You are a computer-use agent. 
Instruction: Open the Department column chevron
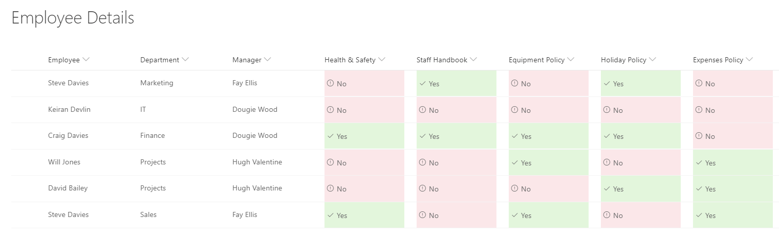(x=185, y=60)
